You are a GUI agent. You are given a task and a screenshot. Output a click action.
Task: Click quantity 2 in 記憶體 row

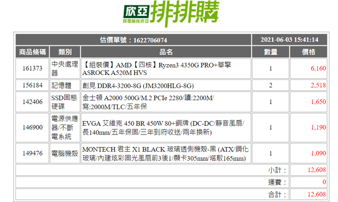click(270, 85)
